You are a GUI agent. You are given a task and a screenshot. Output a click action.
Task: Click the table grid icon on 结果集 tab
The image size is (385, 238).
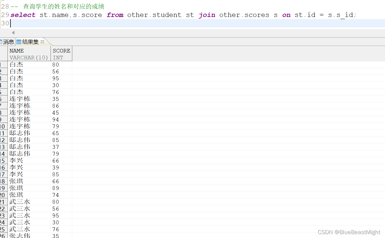click(19, 42)
